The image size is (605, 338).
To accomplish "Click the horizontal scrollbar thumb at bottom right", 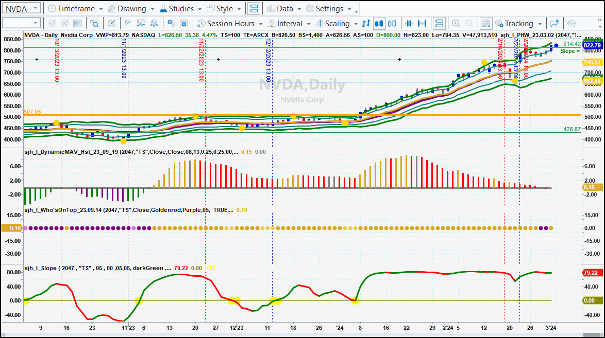I will (593, 335).
